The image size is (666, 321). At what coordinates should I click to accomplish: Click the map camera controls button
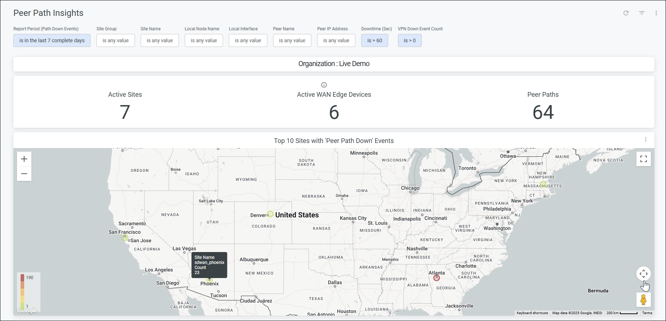pyautogui.click(x=643, y=274)
